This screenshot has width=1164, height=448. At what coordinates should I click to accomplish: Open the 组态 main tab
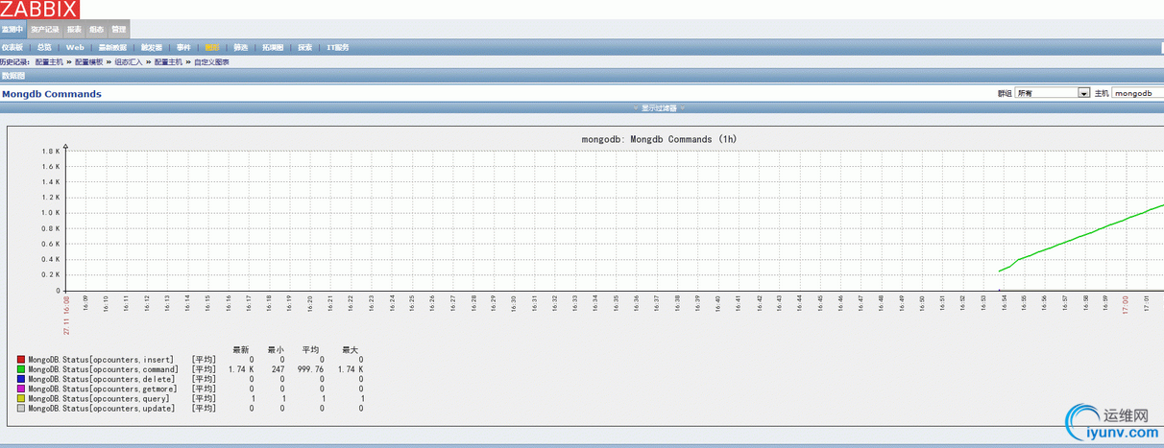(97, 30)
